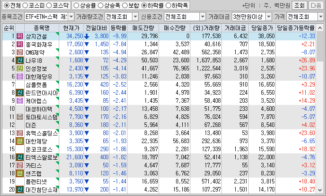326x196 pixels.
Task: Select the stock name 플랜티넷
Action: pos(36,182)
